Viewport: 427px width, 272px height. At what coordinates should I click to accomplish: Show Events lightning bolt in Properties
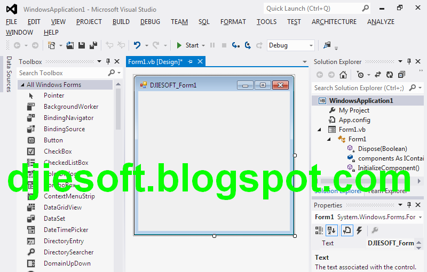click(x=359, y=230)
